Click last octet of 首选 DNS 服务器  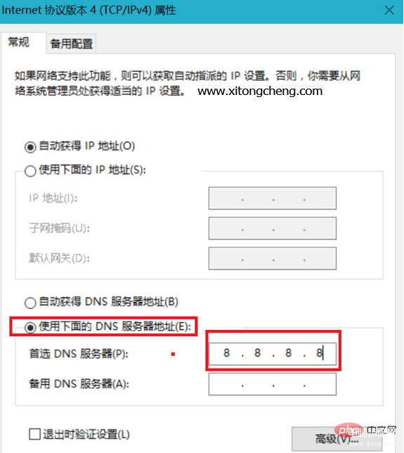(320, 353)
